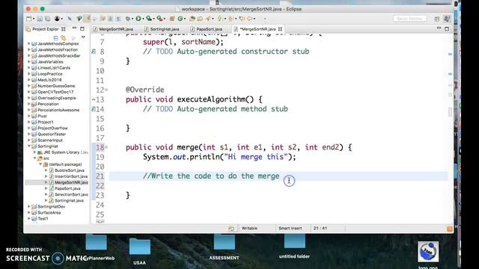
Task: Expand the BubbleSort.java tree node
Action: click(x=46, y=170)
